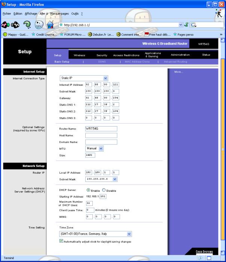Click the Home house icon
This screenshot has width=226, height=262.
(x=50, y=24)
